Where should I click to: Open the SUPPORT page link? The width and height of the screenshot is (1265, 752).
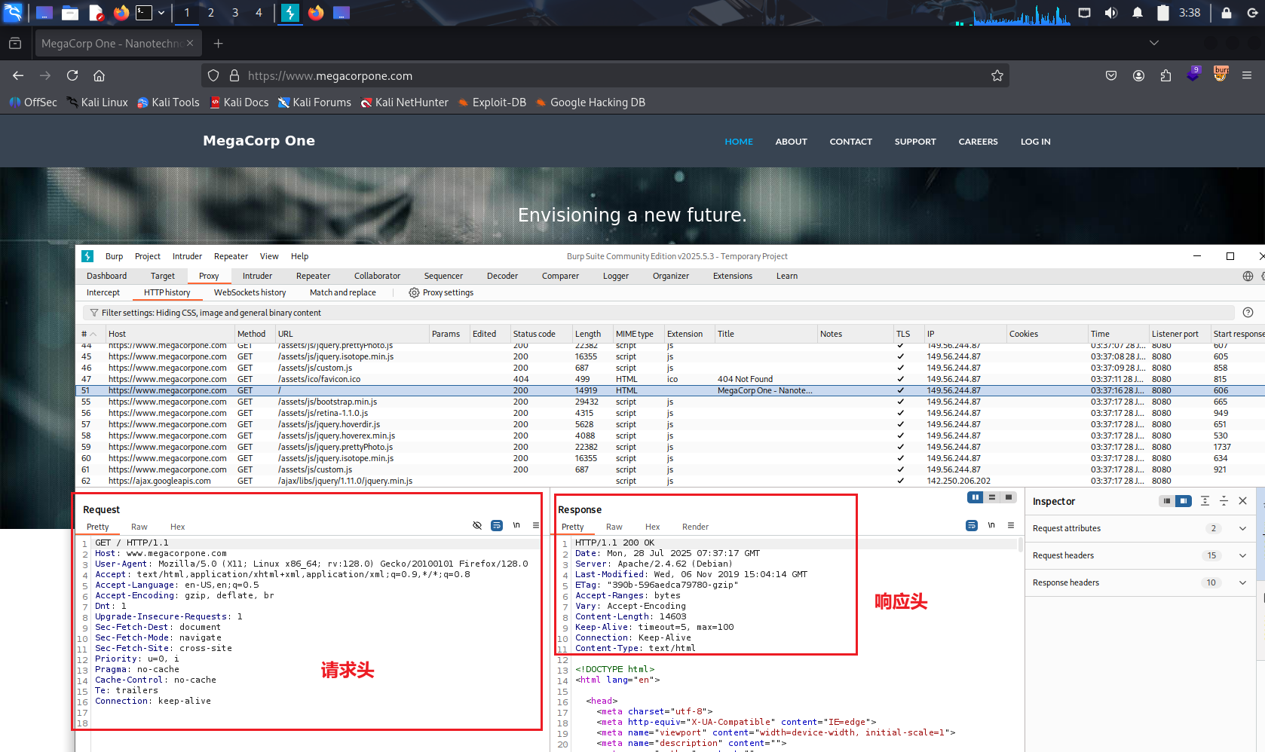(x=915, y=142)
